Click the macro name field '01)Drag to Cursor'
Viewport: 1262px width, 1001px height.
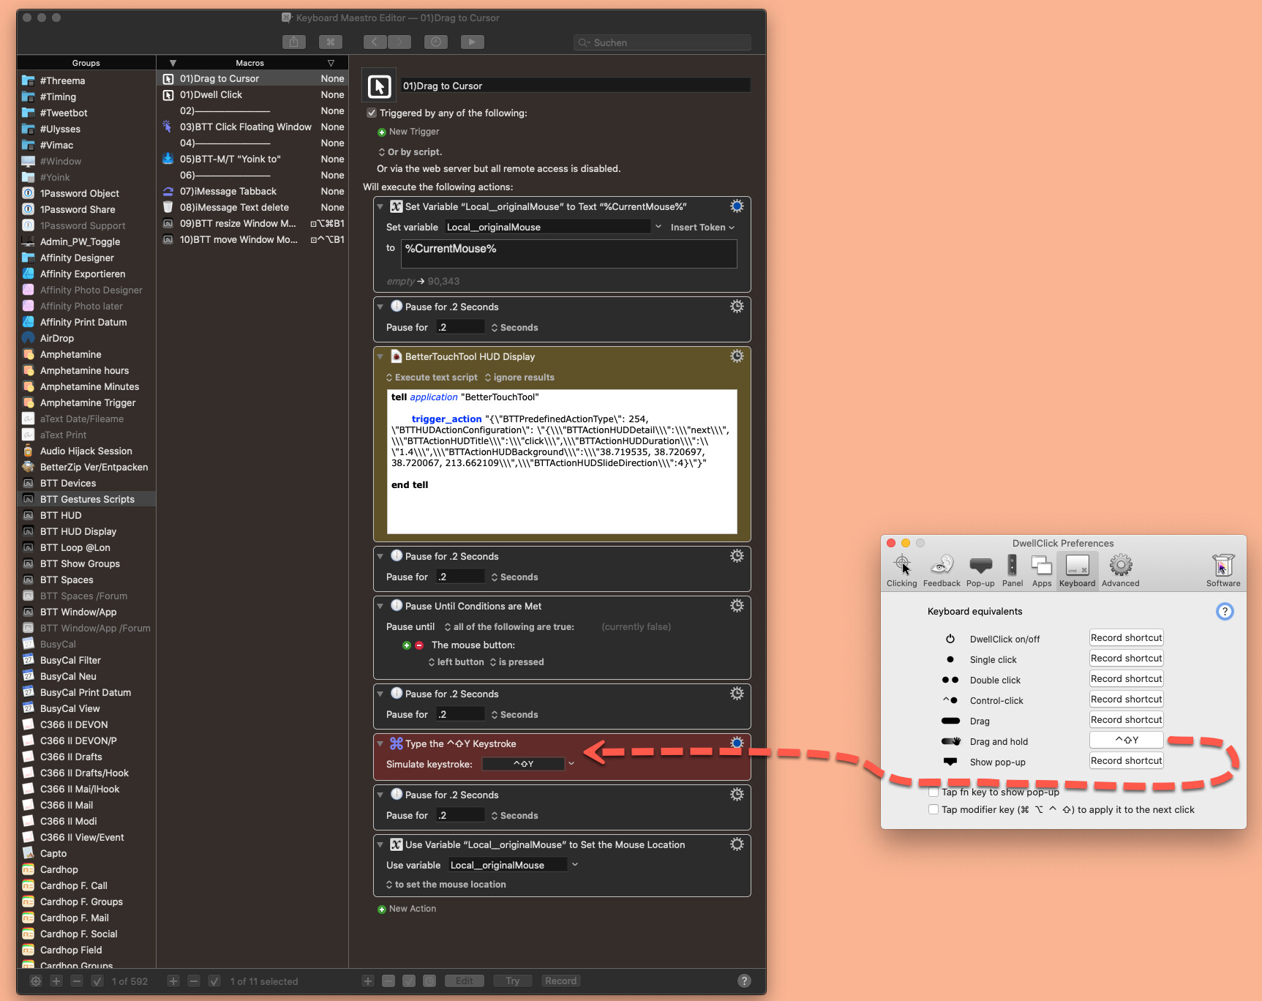(575, 86)
